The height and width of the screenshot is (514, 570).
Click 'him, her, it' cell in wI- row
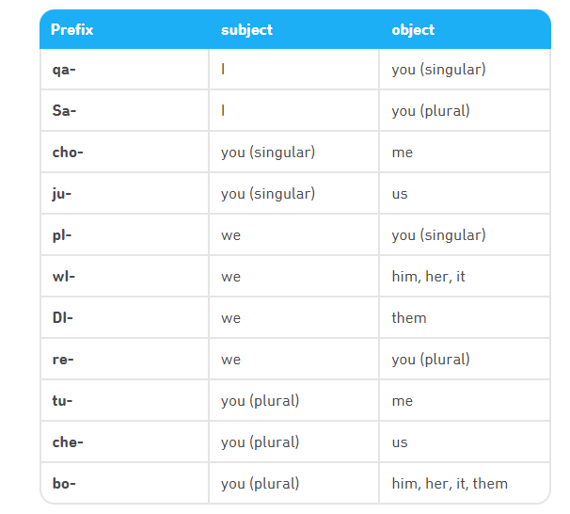[428, 277]
